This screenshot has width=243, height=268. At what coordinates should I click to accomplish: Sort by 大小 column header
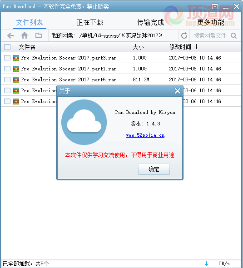[x=138, y=47]
